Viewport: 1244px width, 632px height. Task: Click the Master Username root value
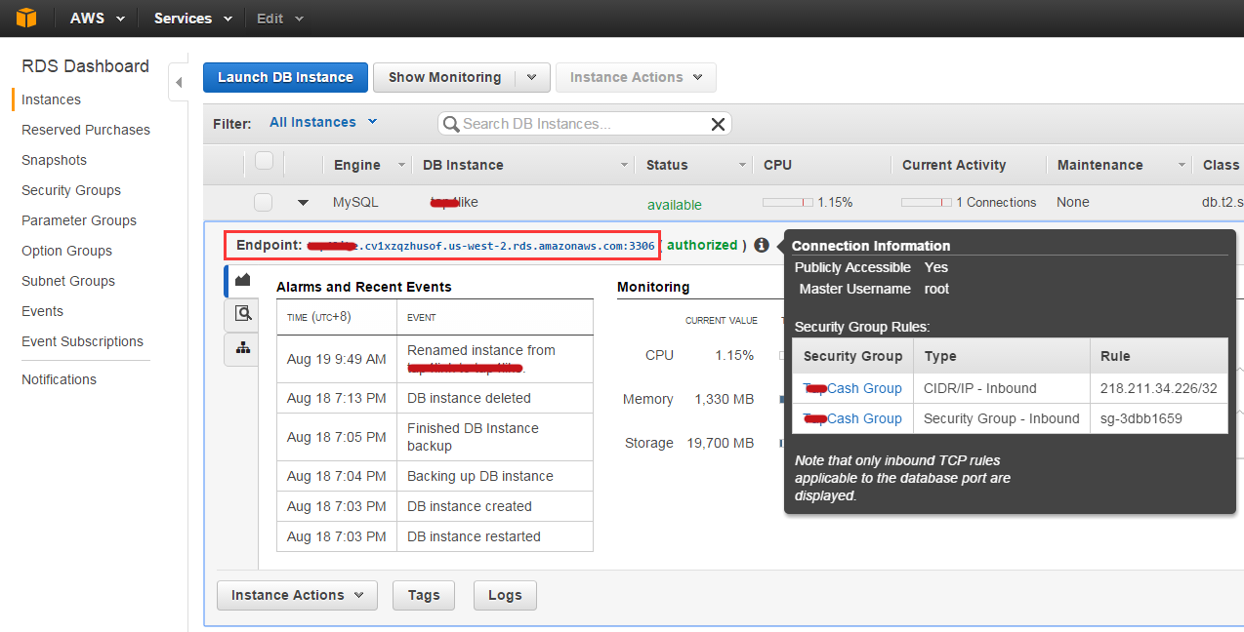pos(936,289)
